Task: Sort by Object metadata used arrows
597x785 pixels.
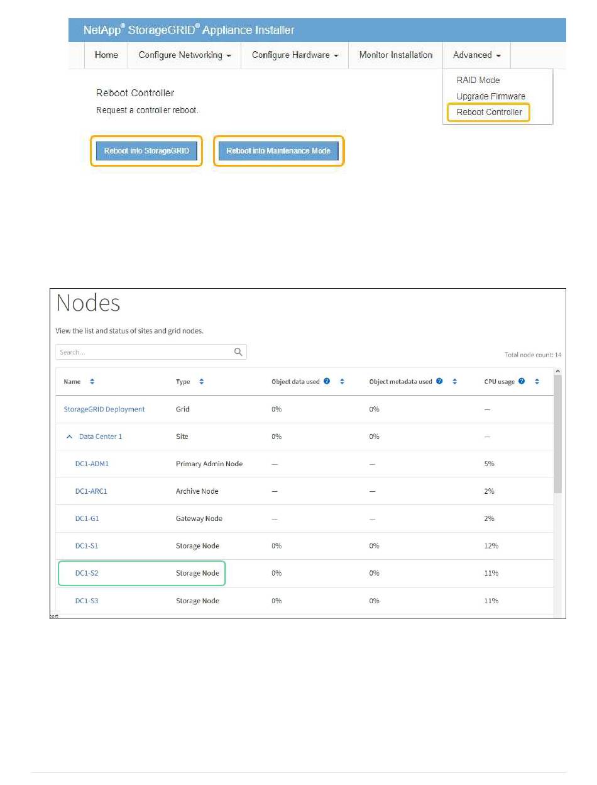Action: point(454,382)
